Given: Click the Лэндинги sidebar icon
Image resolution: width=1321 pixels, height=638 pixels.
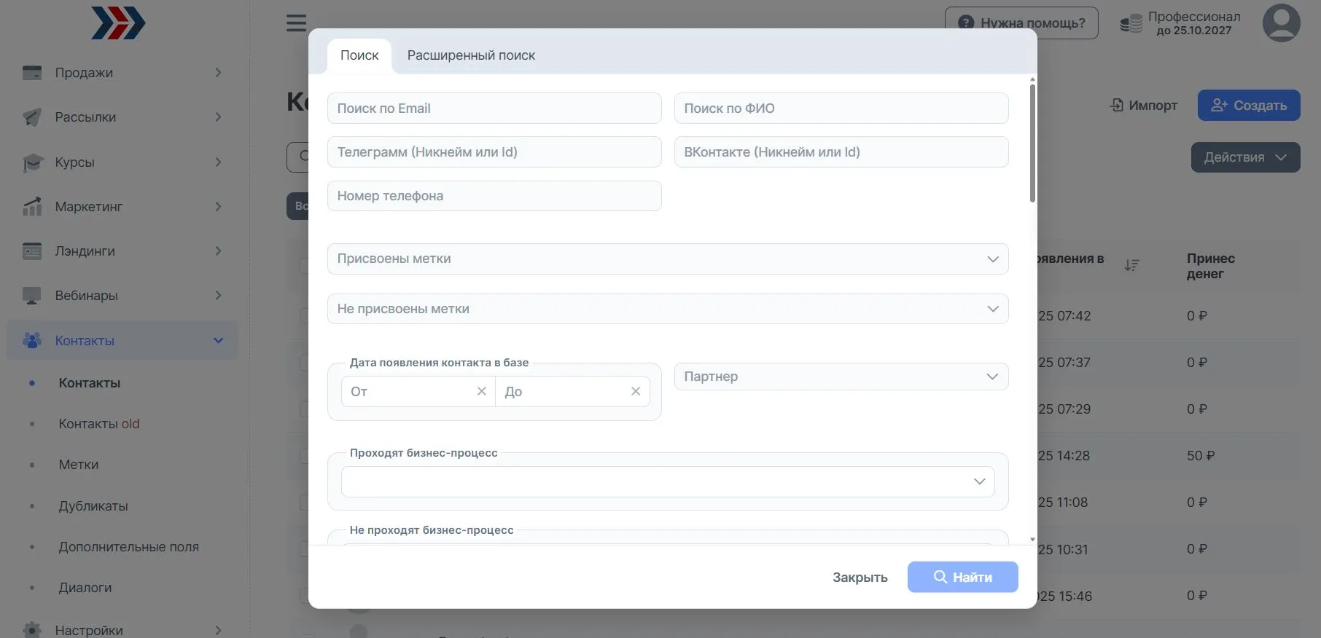Looking at the screenshot, I should click(x=32, y=251).
